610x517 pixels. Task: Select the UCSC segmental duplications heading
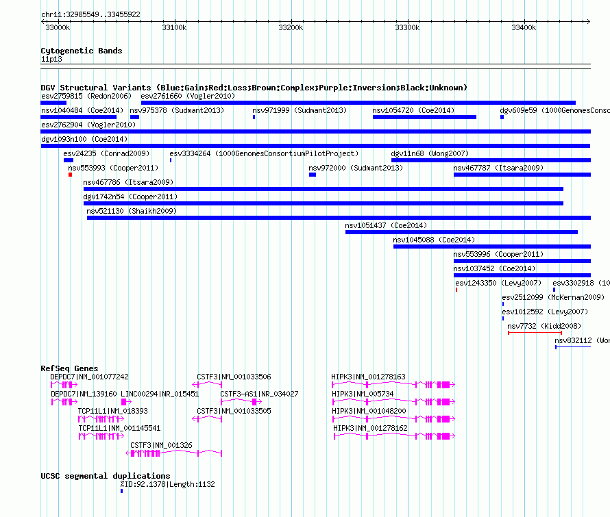106,476
